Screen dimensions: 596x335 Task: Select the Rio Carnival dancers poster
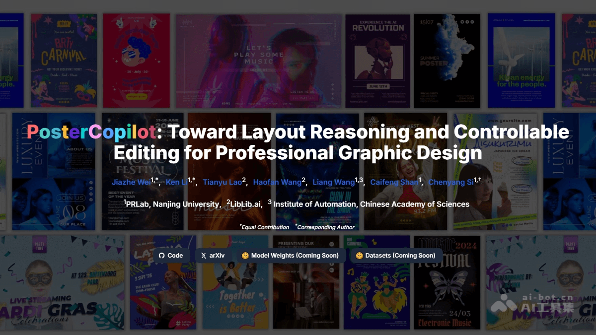click(376, 282)
